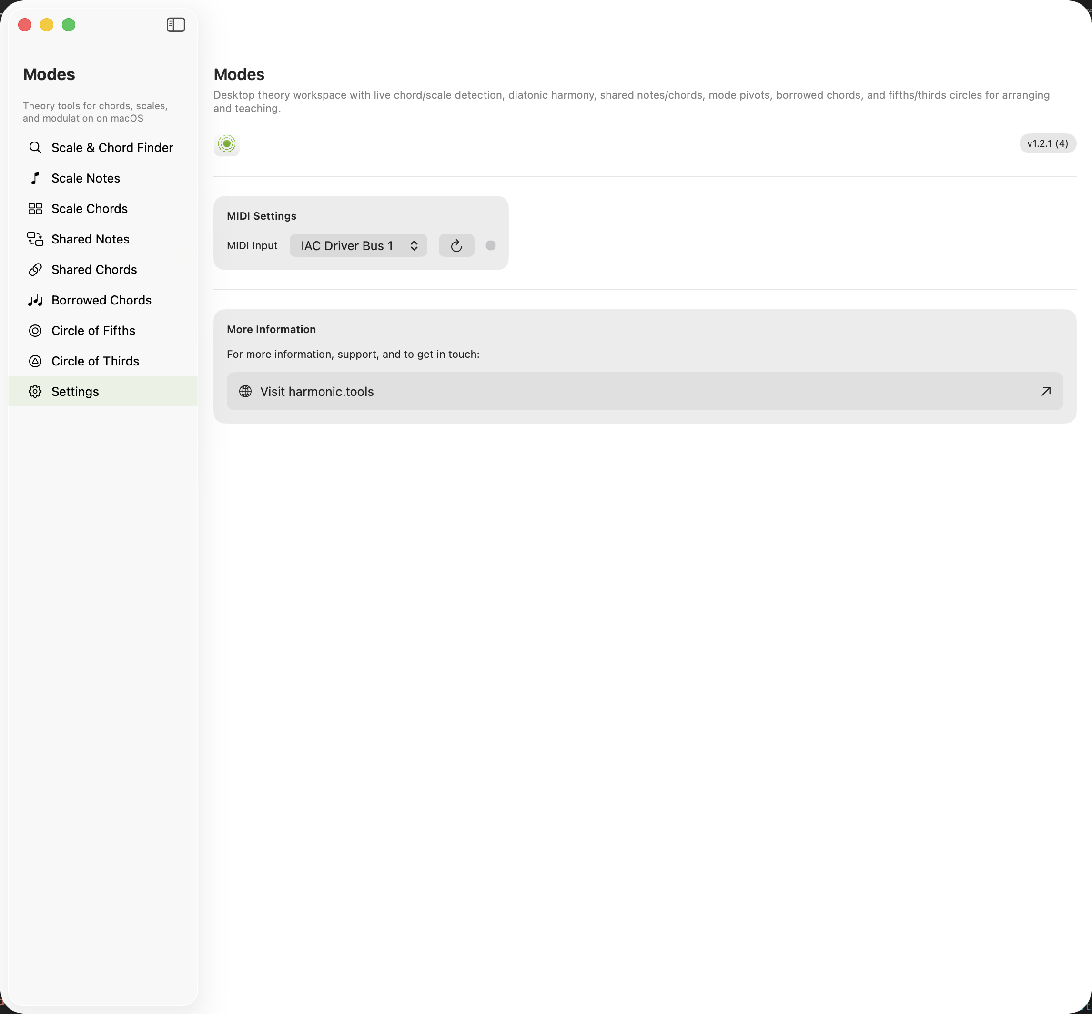Click the Scale Notes music note icon

coord(35,178)
